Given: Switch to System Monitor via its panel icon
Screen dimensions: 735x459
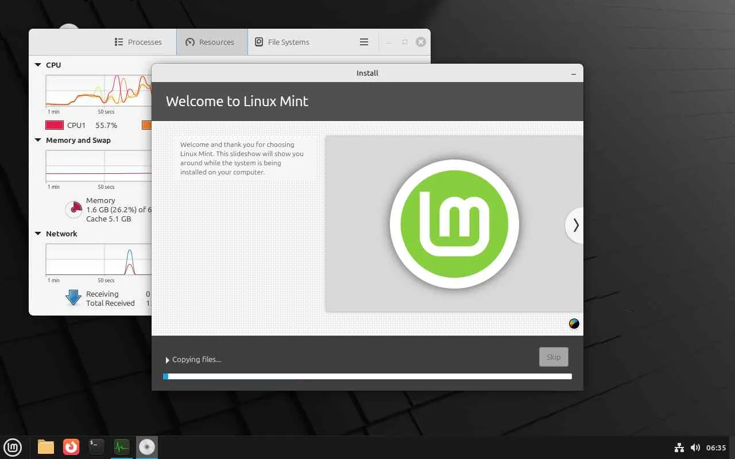Looking at the screenshot, I should pyautogui.click(x=121, y=447).
